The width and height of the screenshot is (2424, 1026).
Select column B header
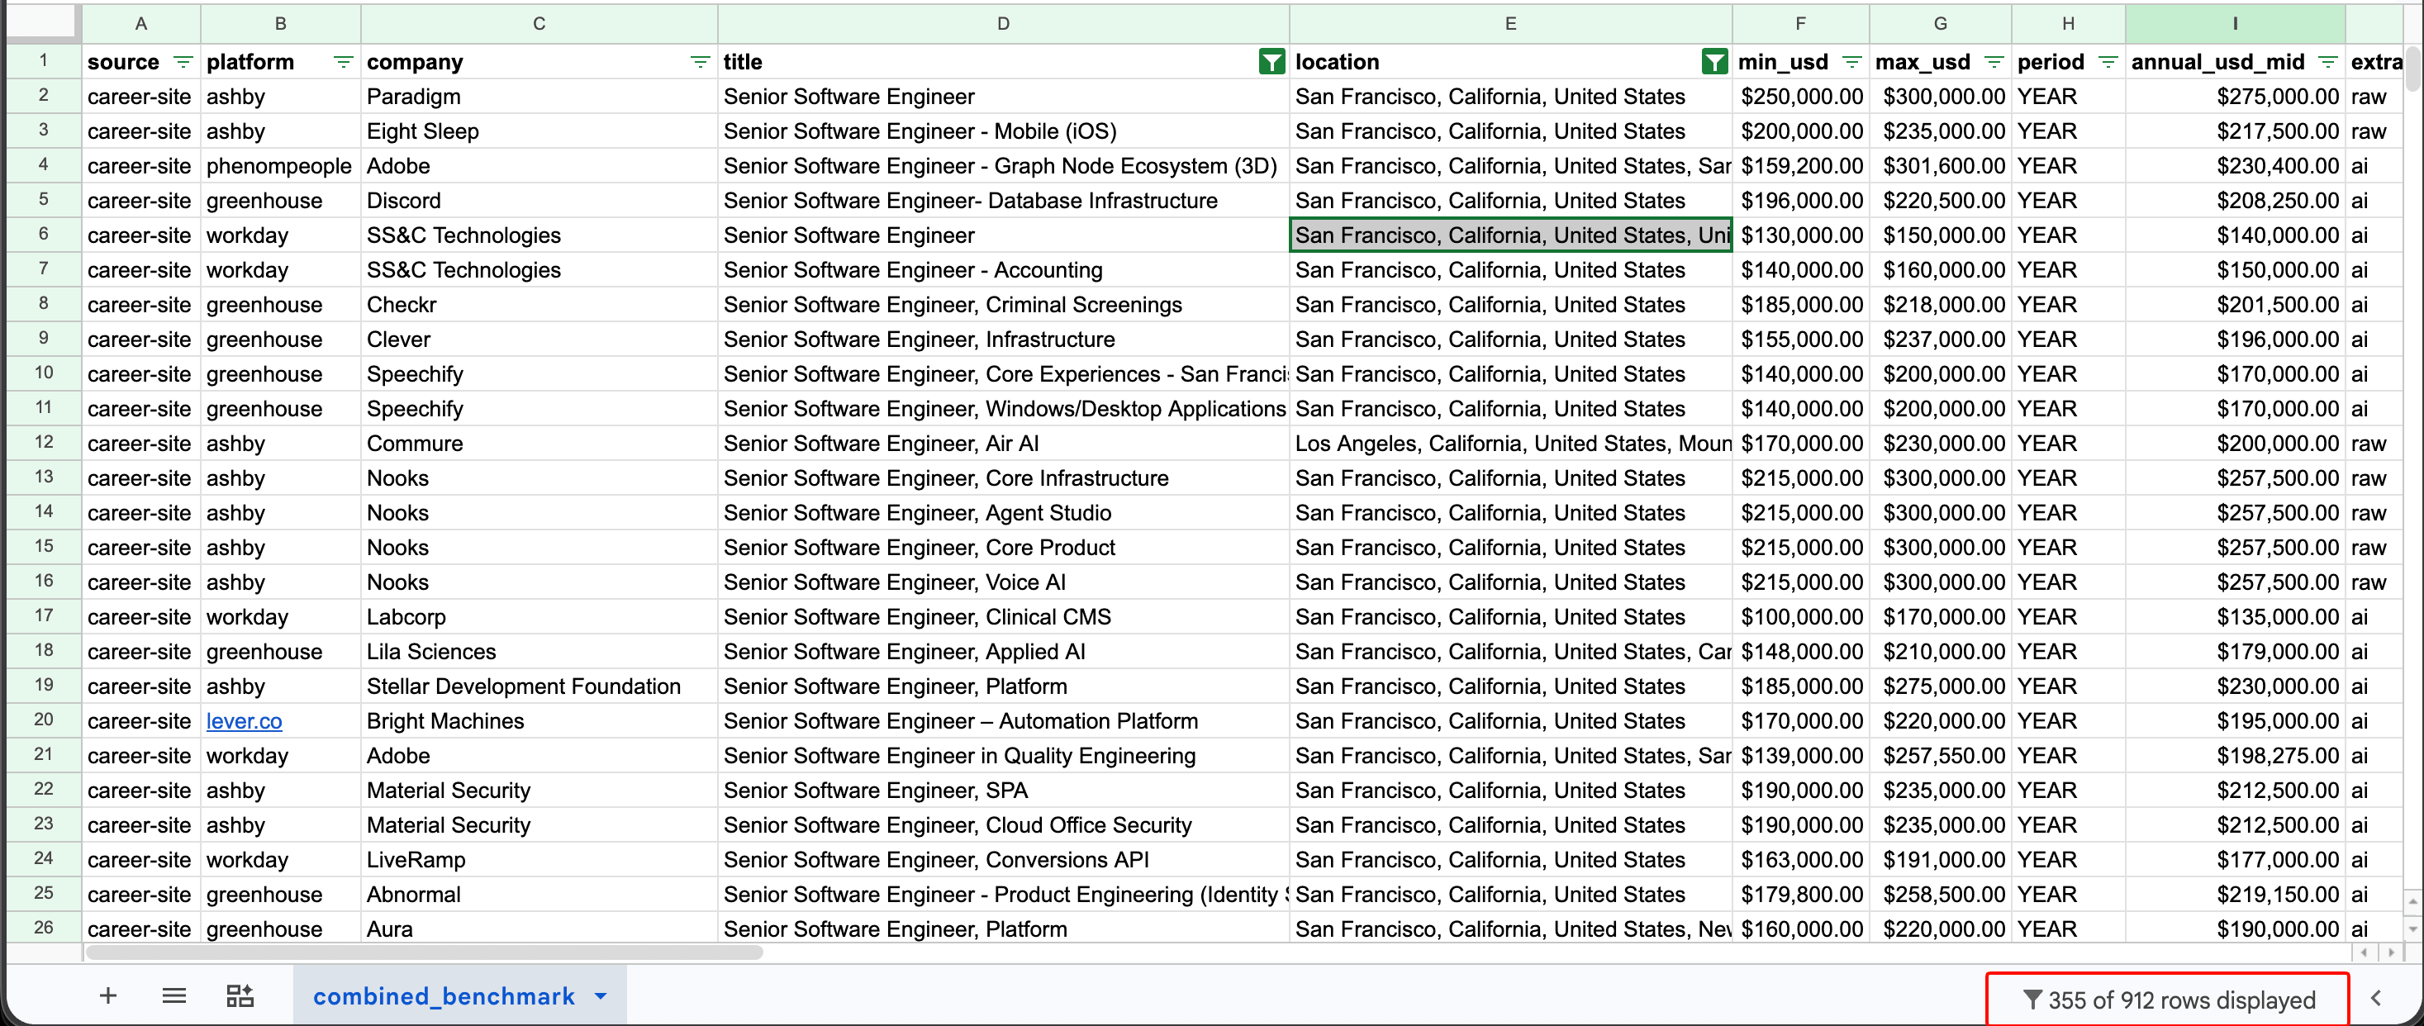[280, 23]
